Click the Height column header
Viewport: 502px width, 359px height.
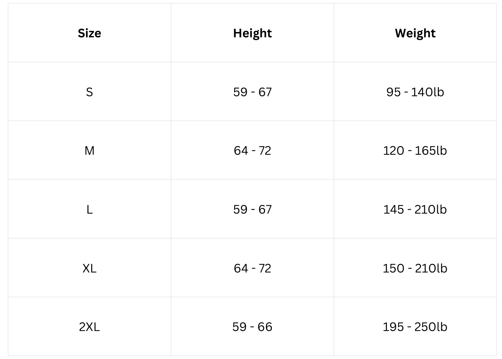pos(252,33)
